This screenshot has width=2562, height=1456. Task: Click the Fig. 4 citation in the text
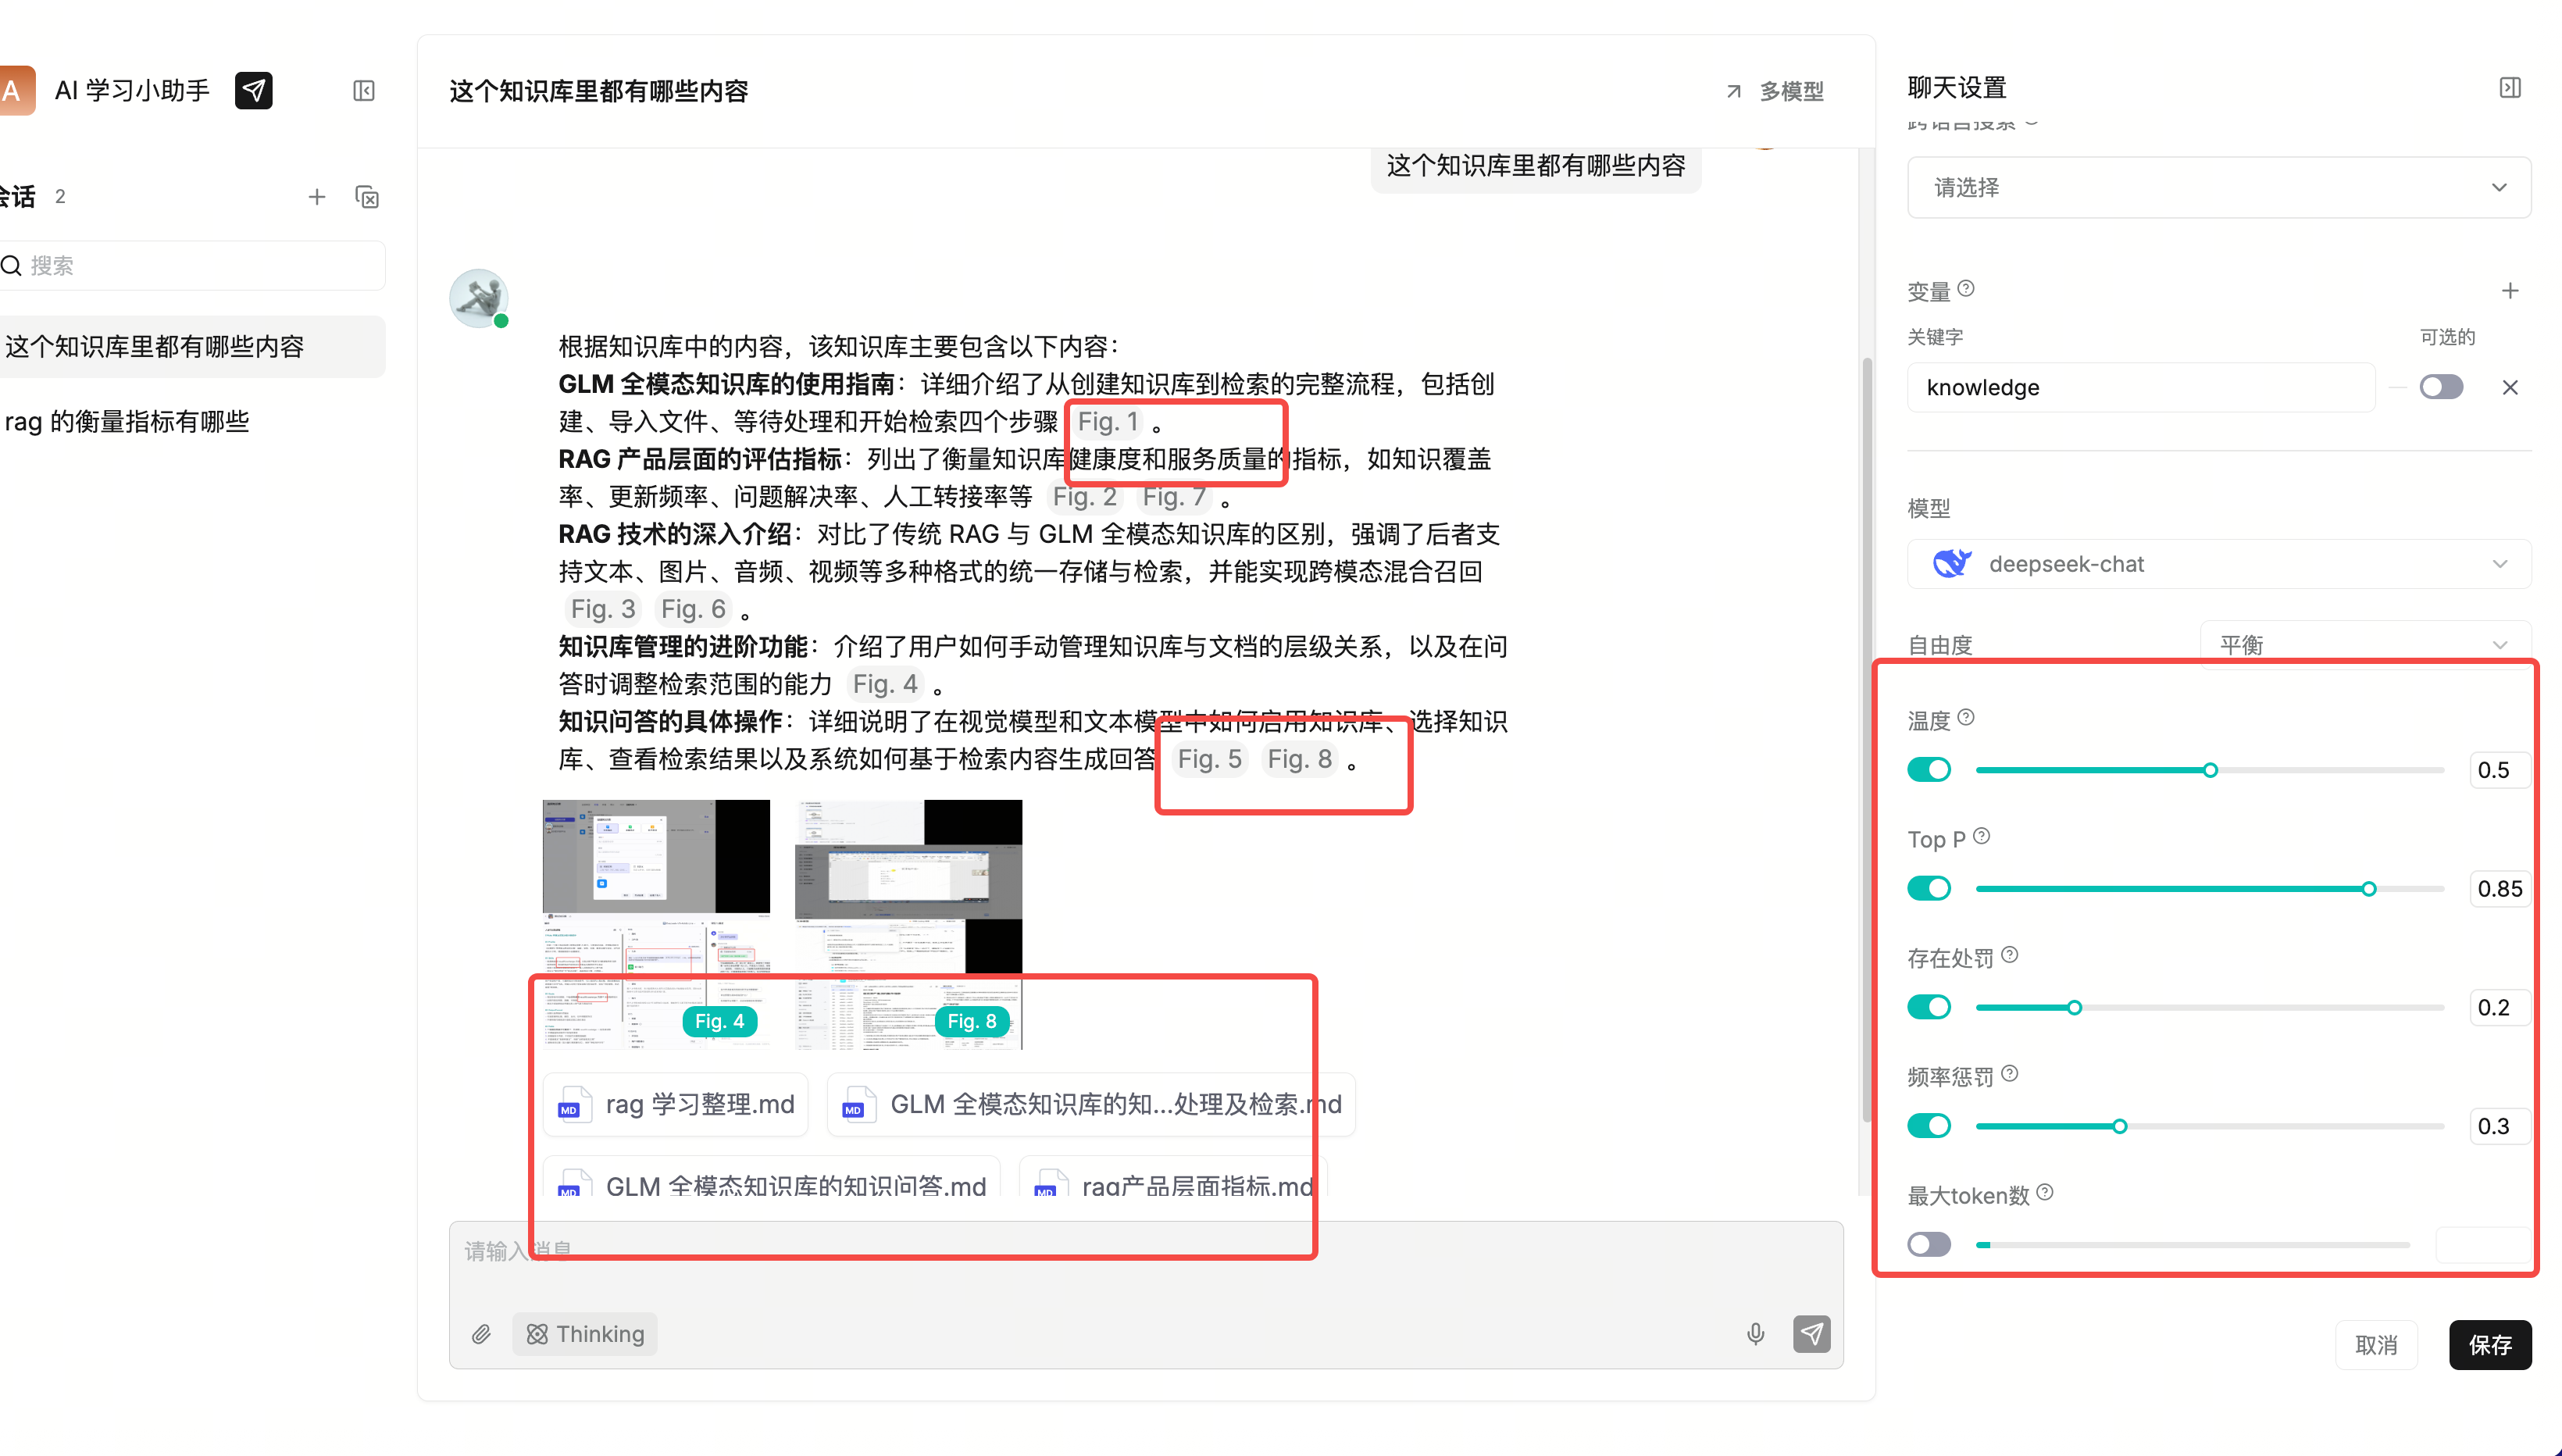click(885, 684)
